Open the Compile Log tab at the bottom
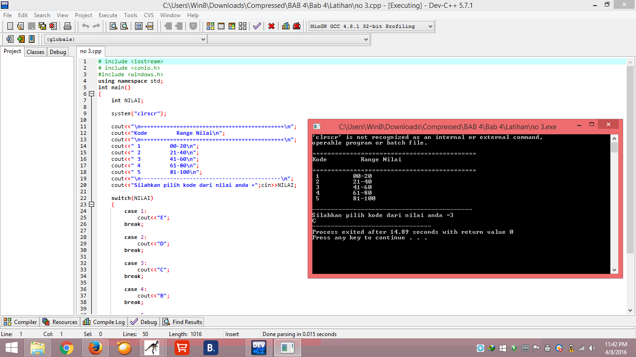 click(x=104, y=322)
